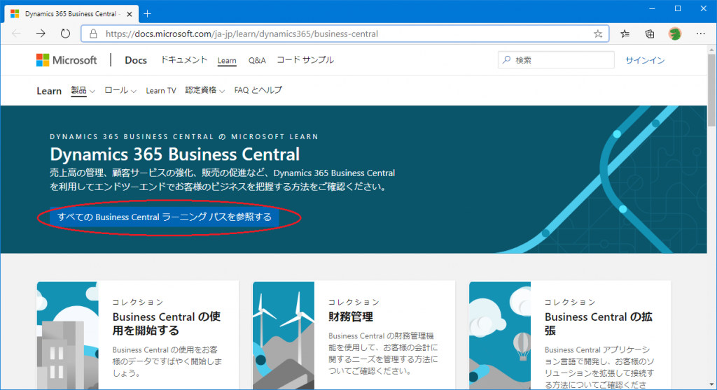Open the 財務管理 collection card
This screenshot has height=390, width=717.
coord(354,335)
